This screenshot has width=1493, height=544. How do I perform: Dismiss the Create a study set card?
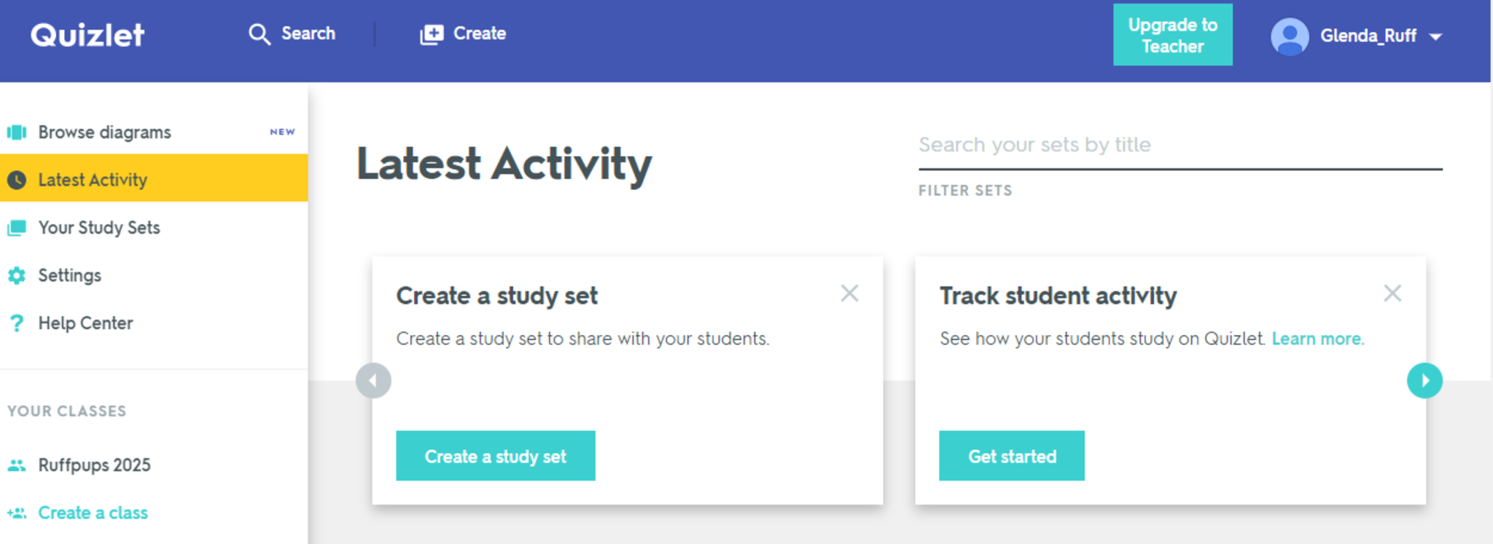click(x=849, y=293)
